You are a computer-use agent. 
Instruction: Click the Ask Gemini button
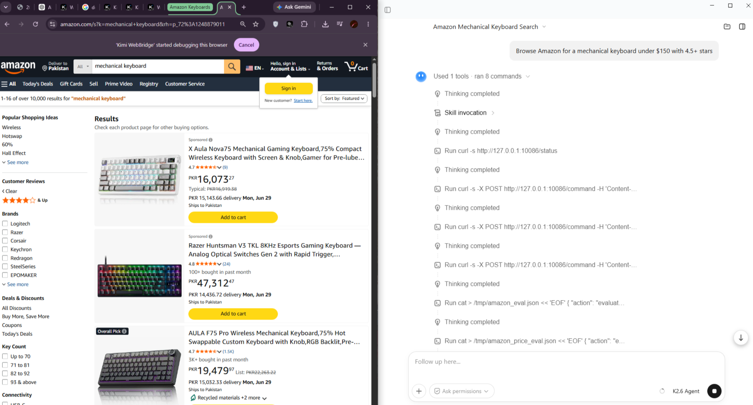coord(294,7)
